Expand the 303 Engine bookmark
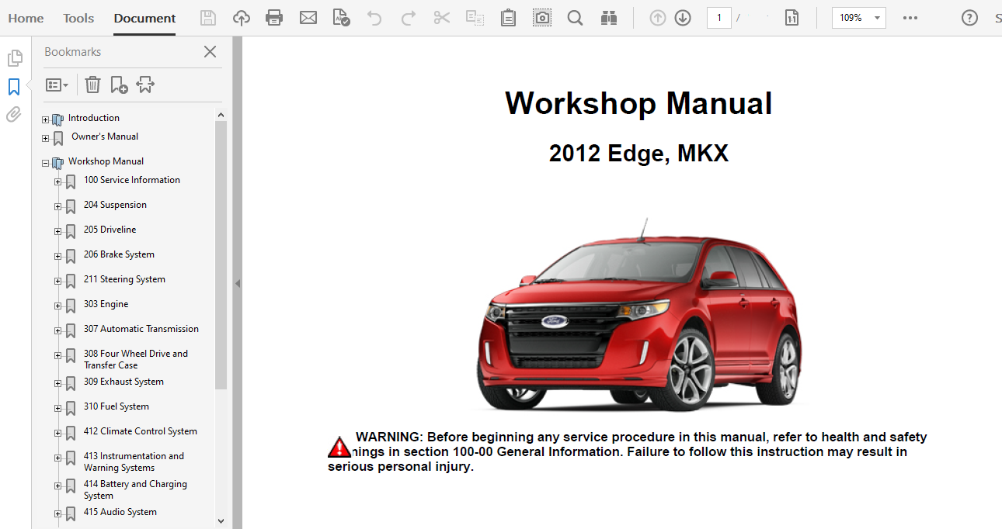 [x=57, y=306]
